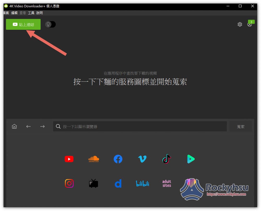The image size is (261, 211).
Task: Open the 檔案 menu
Action: (x=6, y=13)
